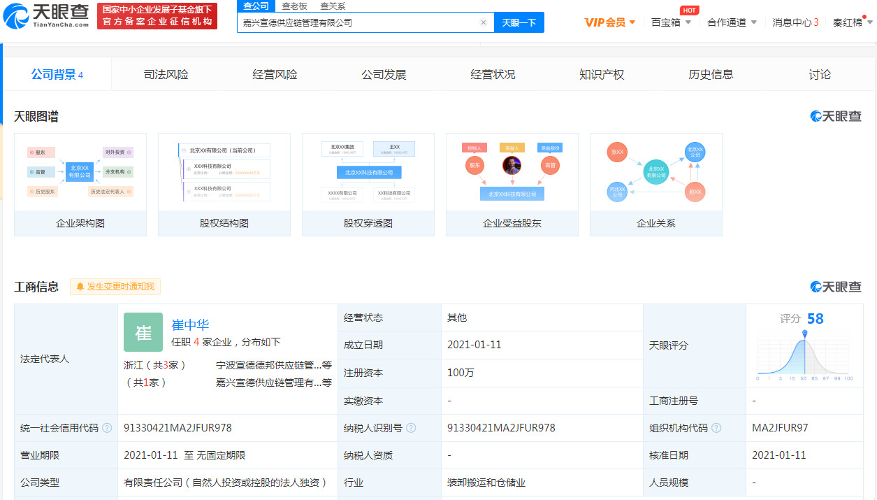Screen dimensions: 877x500
Task: Click the 发生变更时通知我 bell button
Action: (115, 287)
